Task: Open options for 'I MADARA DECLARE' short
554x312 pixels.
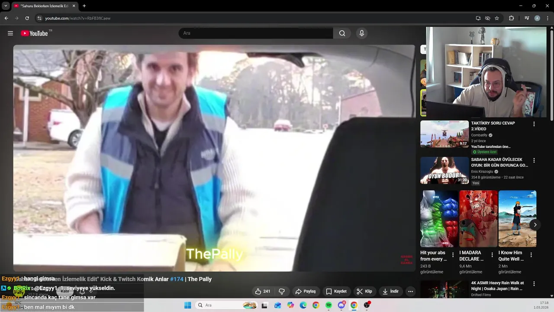Action: 492,255
